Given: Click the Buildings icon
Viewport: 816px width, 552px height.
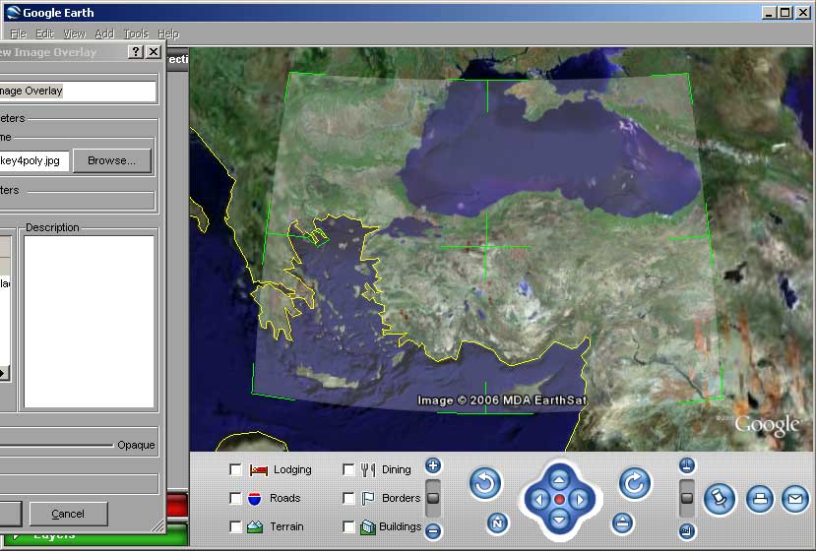Looking at the screenshot, I should [367, 527].
